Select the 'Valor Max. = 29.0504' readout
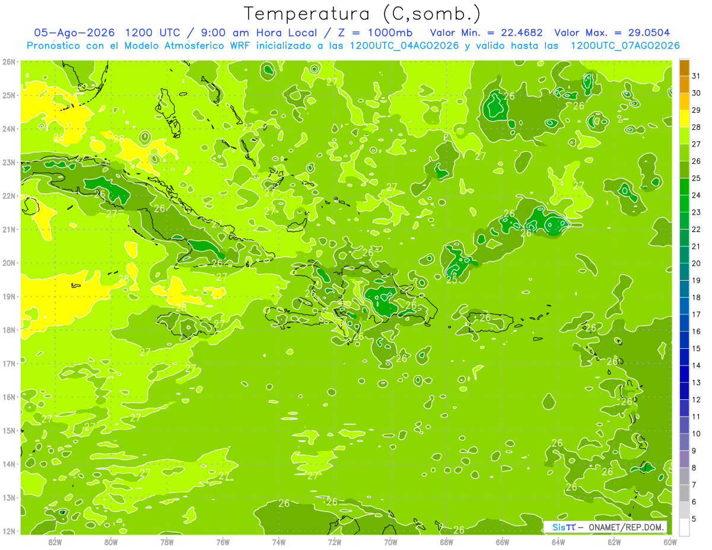 [x=612, y=33]
